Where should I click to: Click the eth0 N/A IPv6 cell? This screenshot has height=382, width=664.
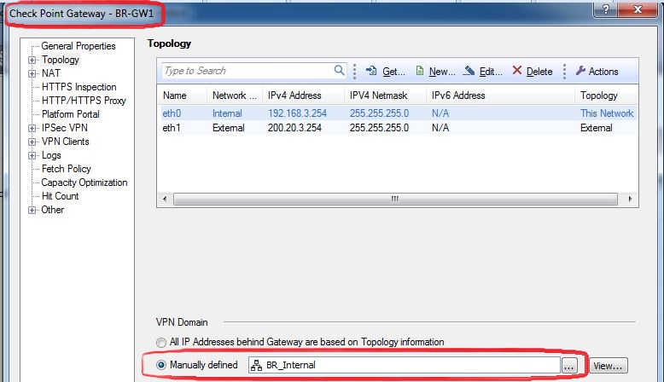click(440, 113)
